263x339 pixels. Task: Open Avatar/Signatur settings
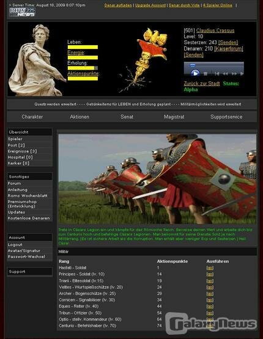tap(24, 250)
